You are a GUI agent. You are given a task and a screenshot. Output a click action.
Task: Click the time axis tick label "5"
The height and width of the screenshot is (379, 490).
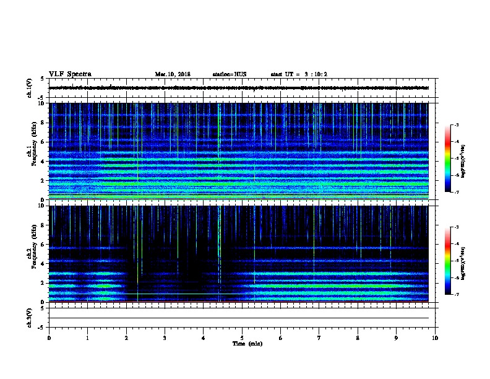coord(242,338)
